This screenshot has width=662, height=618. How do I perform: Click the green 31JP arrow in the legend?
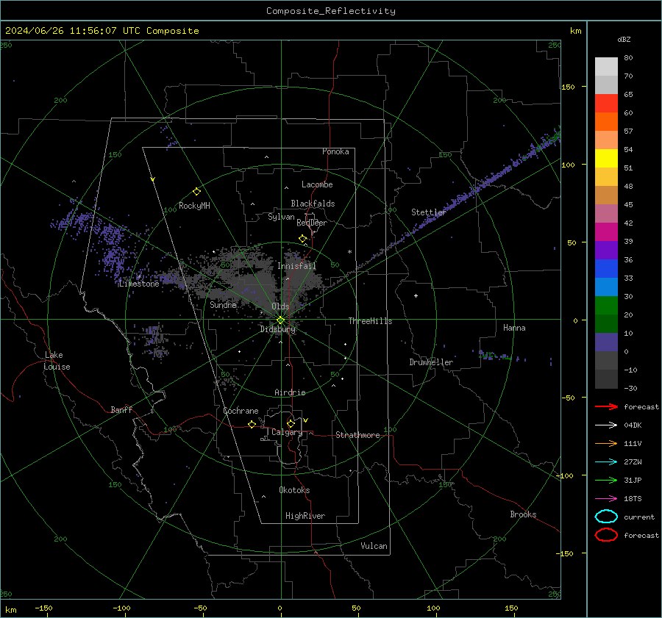[606, 480]
